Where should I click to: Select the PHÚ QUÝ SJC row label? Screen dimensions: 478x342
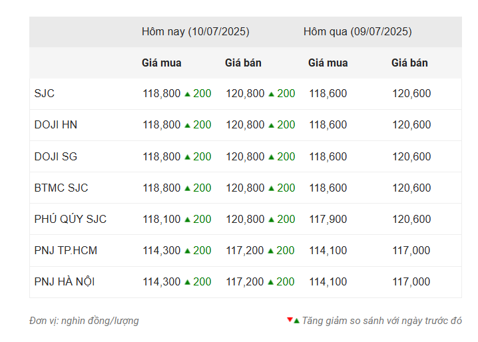[71, 219]
